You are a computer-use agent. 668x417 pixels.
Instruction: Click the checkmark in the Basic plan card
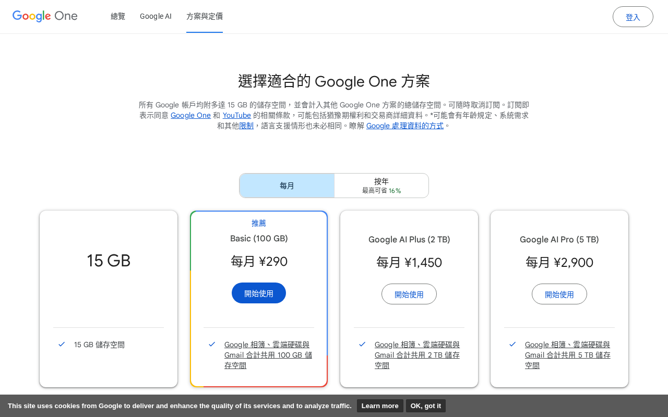tap(212, 344)
